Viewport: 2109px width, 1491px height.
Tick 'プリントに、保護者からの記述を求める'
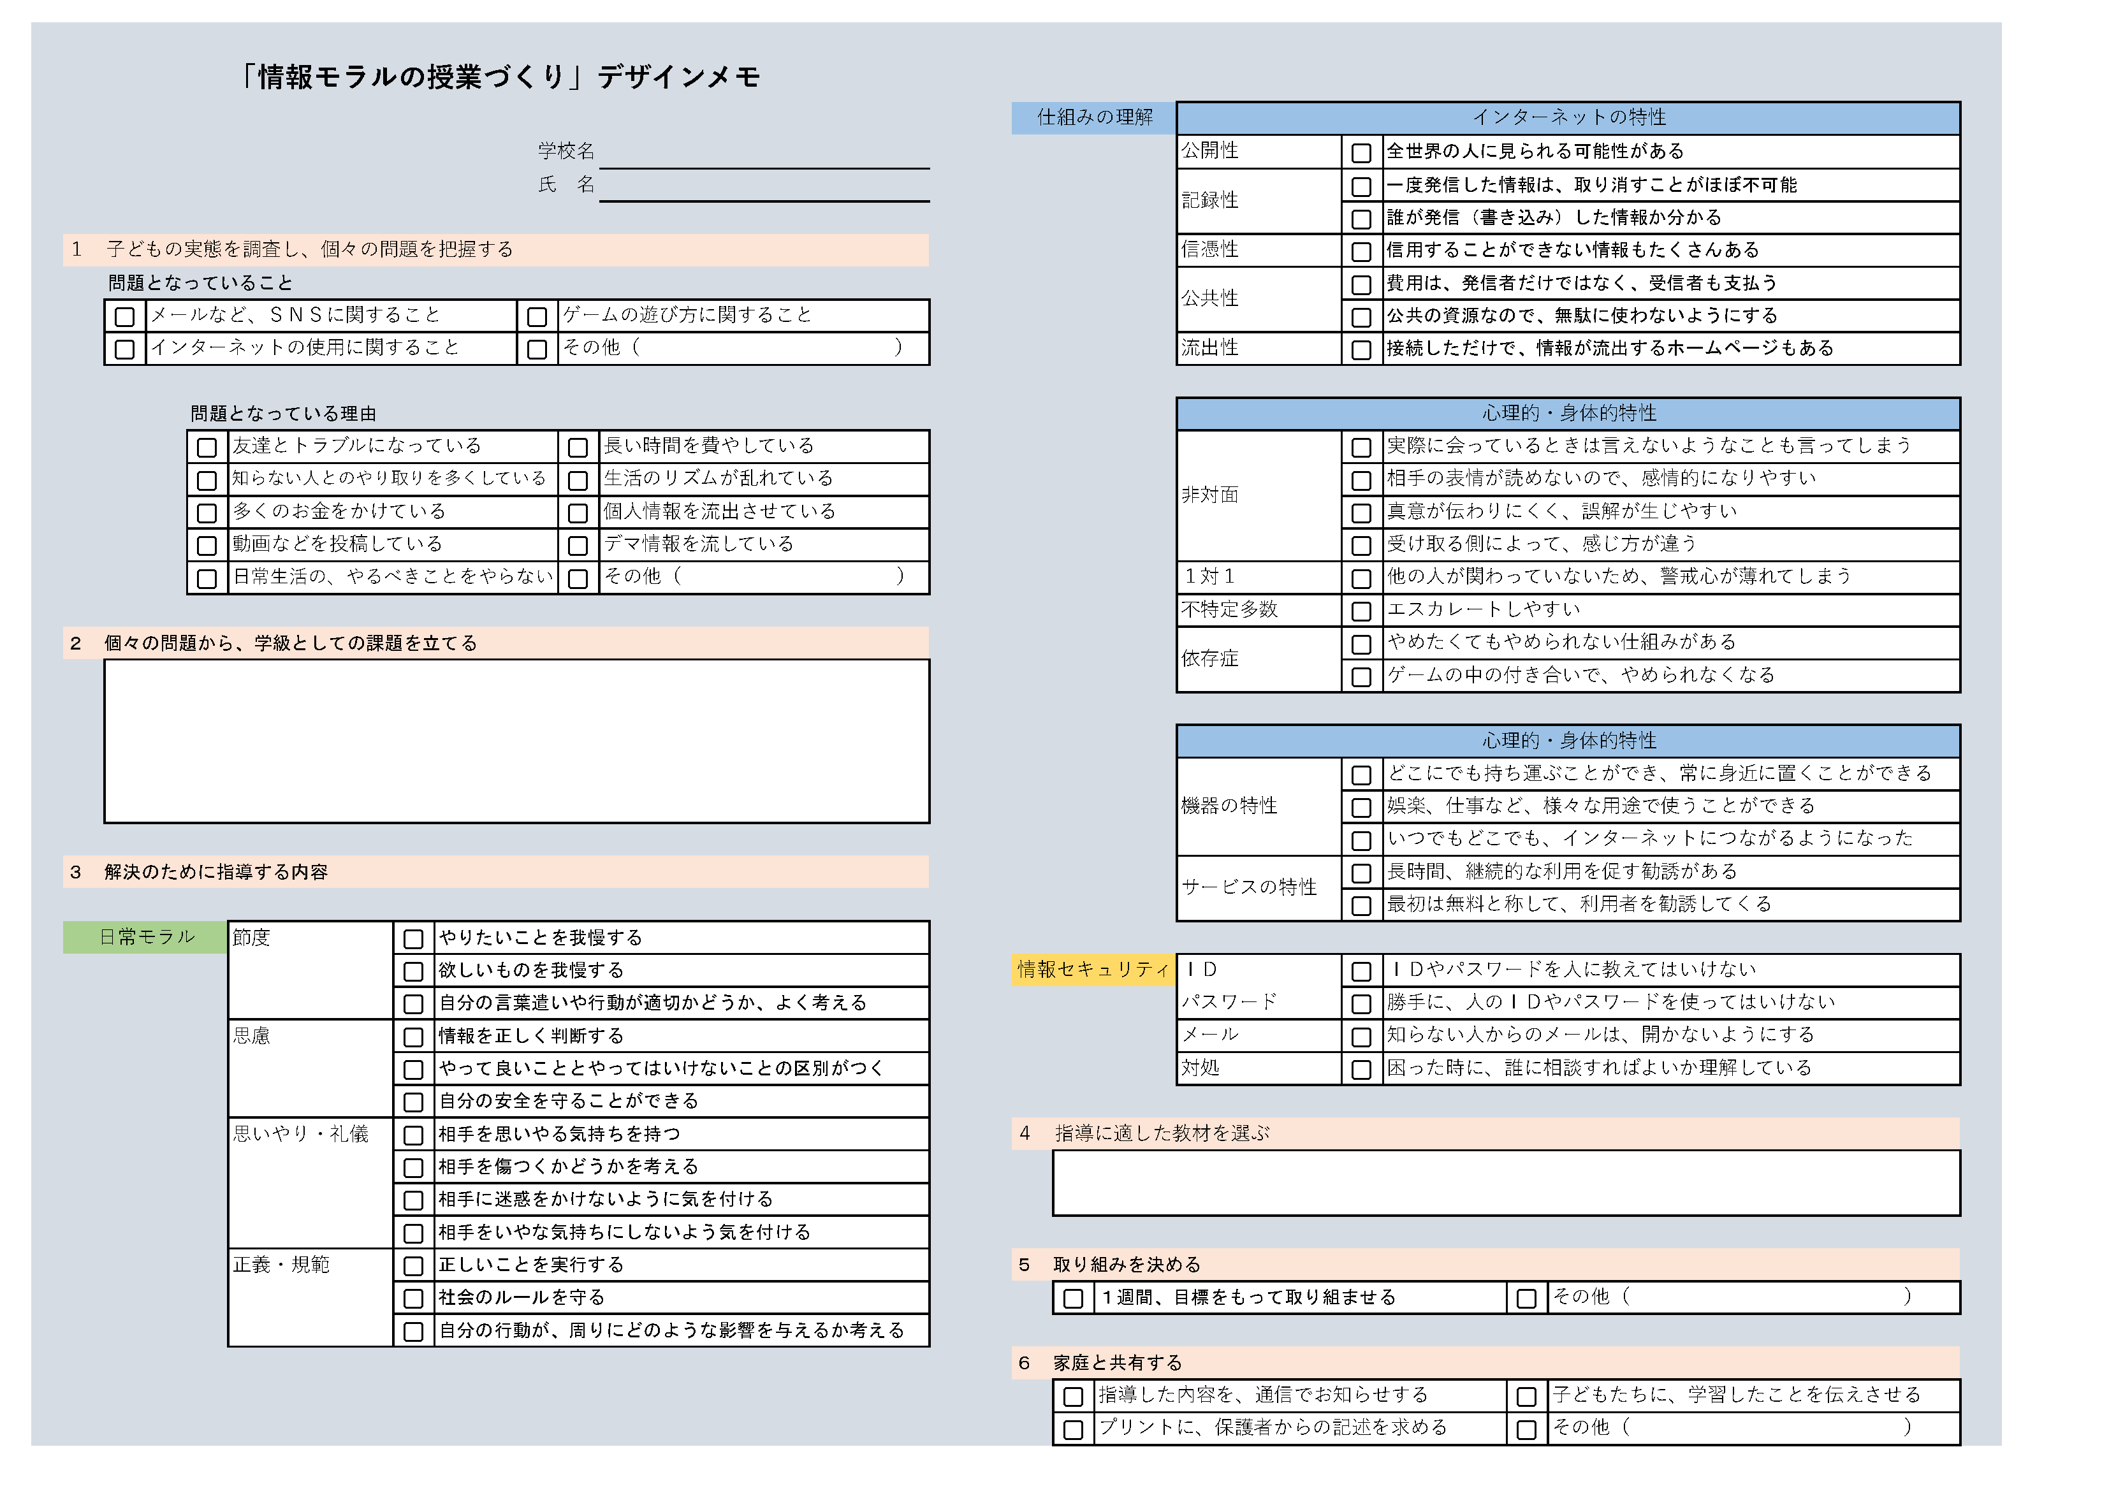click(x=1074, y=1429)
